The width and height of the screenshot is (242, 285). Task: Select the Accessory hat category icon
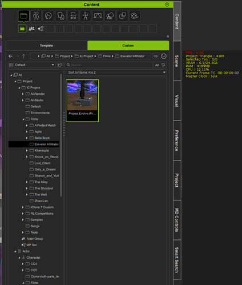pyautogui.click(x=73, y=16)
